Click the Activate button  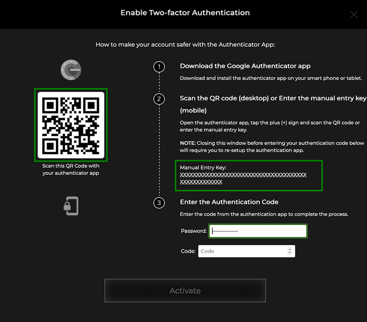[185, 290]
